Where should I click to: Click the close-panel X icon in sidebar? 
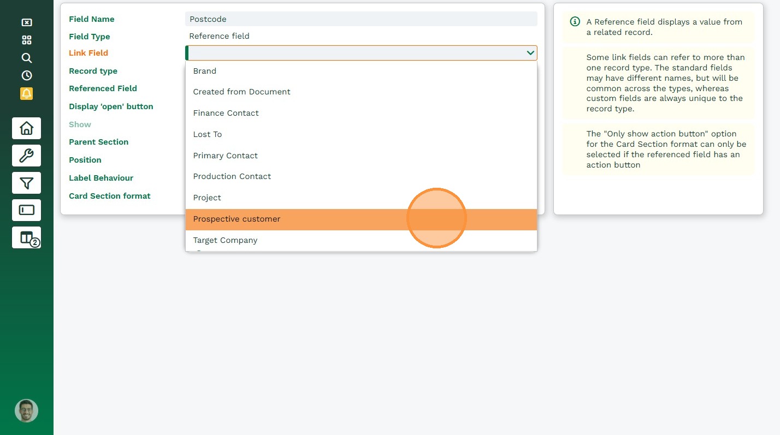coord(26,22)
